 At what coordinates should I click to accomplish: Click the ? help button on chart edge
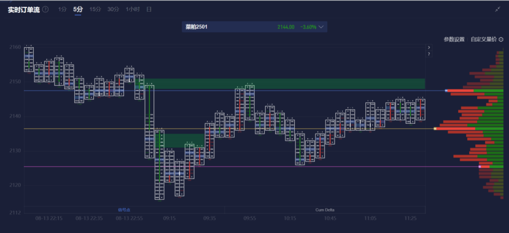429,54
